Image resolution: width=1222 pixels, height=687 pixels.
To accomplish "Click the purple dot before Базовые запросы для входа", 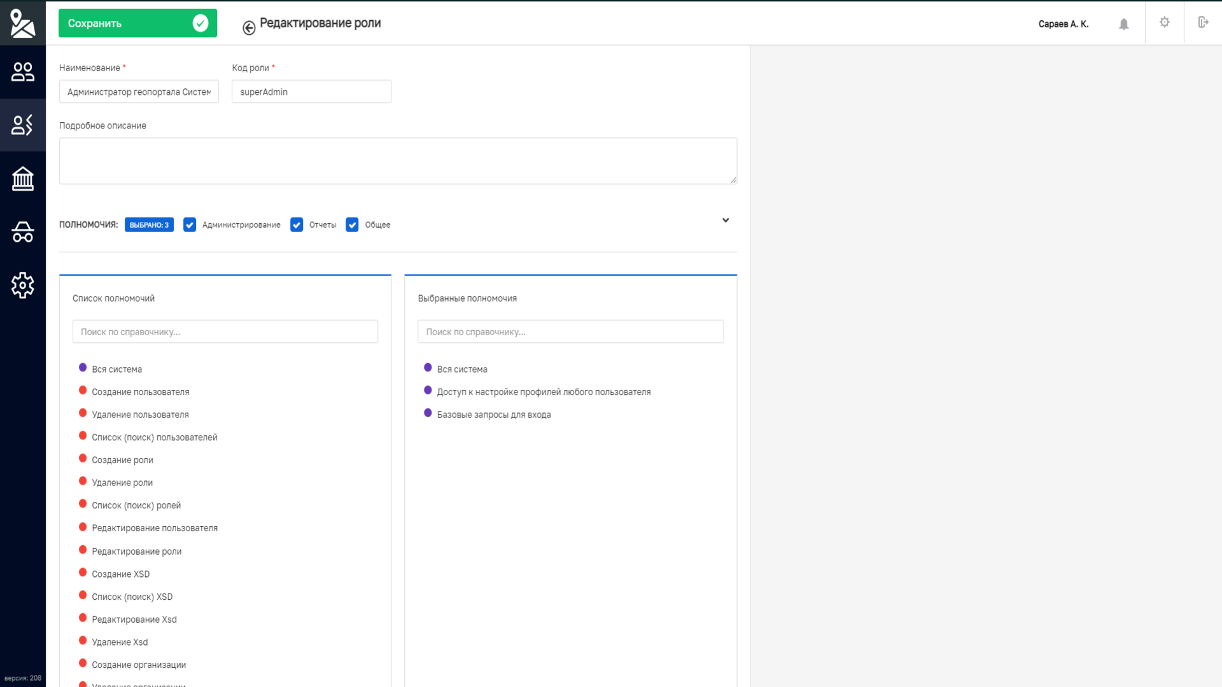I will click(x=428, y=413).
